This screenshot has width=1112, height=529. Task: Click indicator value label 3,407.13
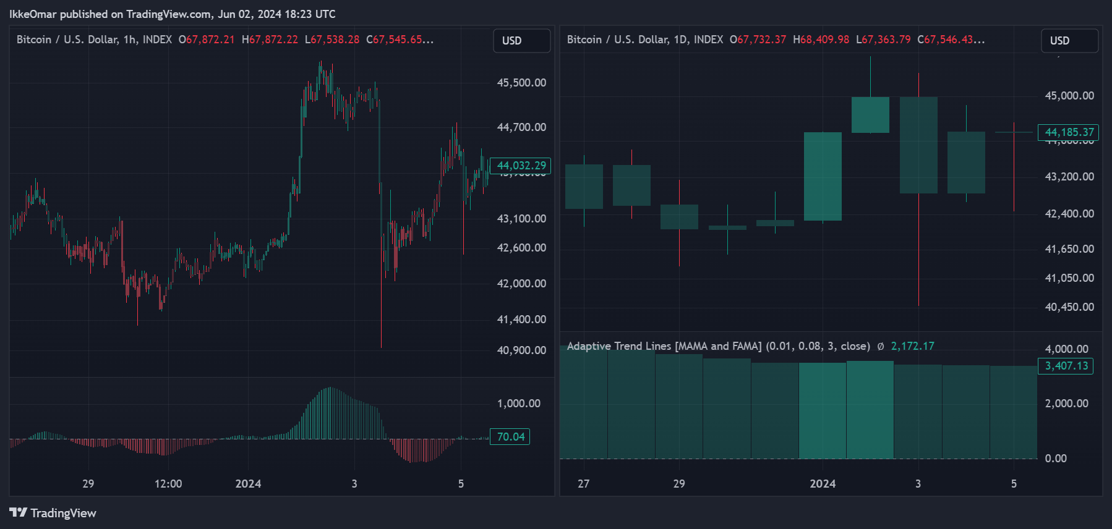[1066, 366]
